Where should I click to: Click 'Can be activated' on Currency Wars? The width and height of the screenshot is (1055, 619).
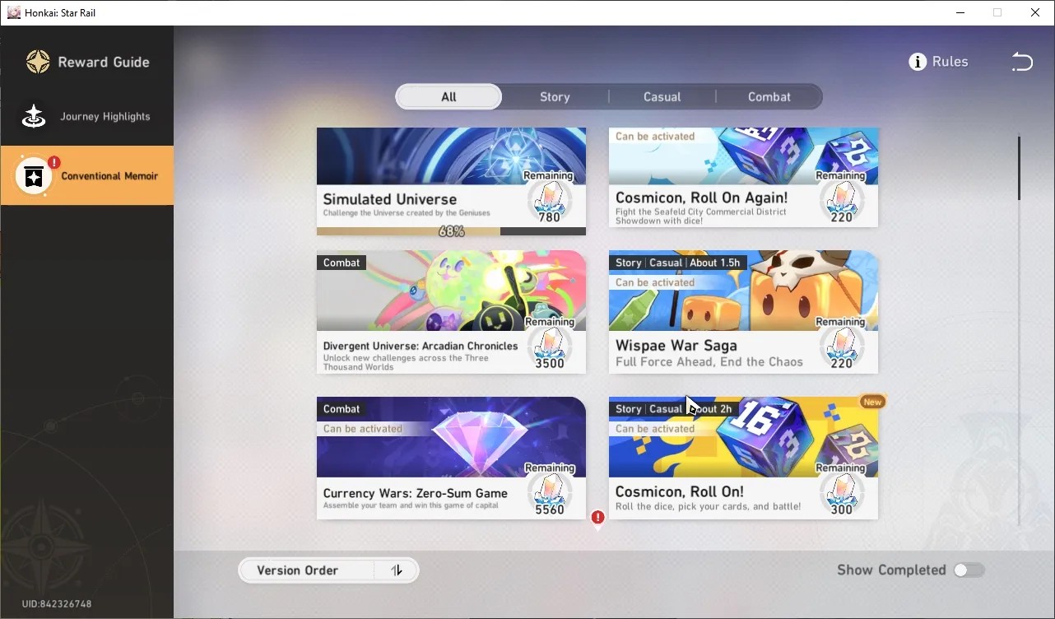pyautogui.click(x=363, y=429)
